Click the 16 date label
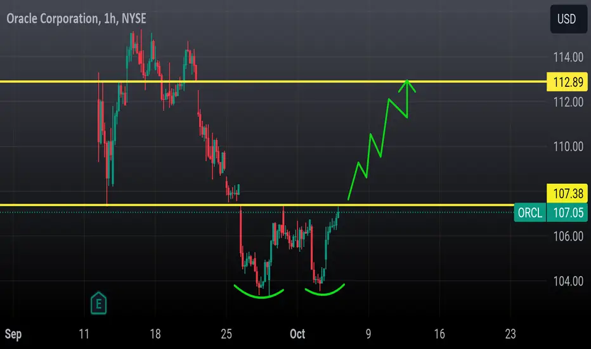 tap(439, 334)
